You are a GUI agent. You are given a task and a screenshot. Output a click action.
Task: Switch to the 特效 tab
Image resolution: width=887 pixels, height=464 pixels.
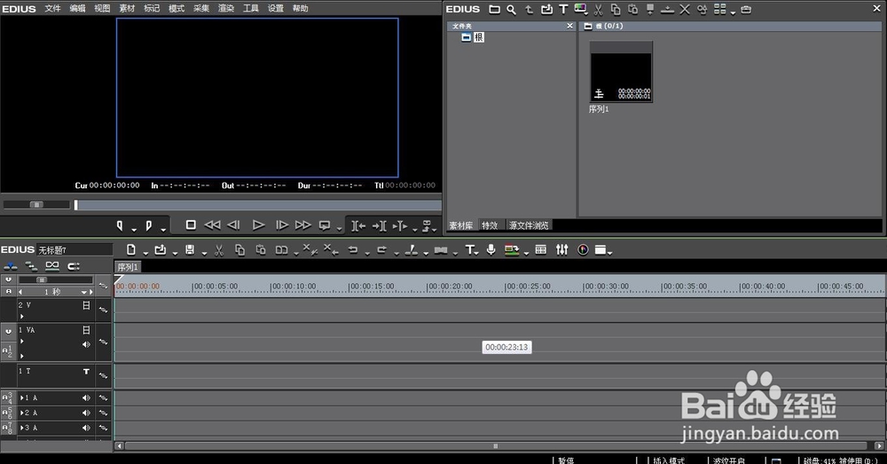[490, 225]
